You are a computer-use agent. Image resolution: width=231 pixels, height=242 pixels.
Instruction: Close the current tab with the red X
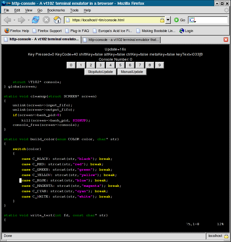tap(226, 40)
